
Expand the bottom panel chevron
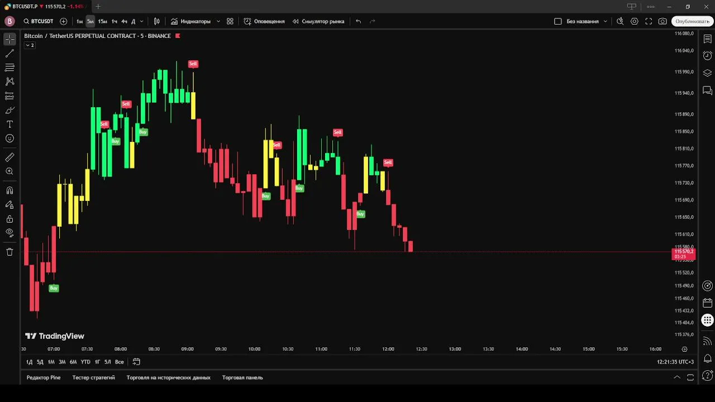(677, 377)
